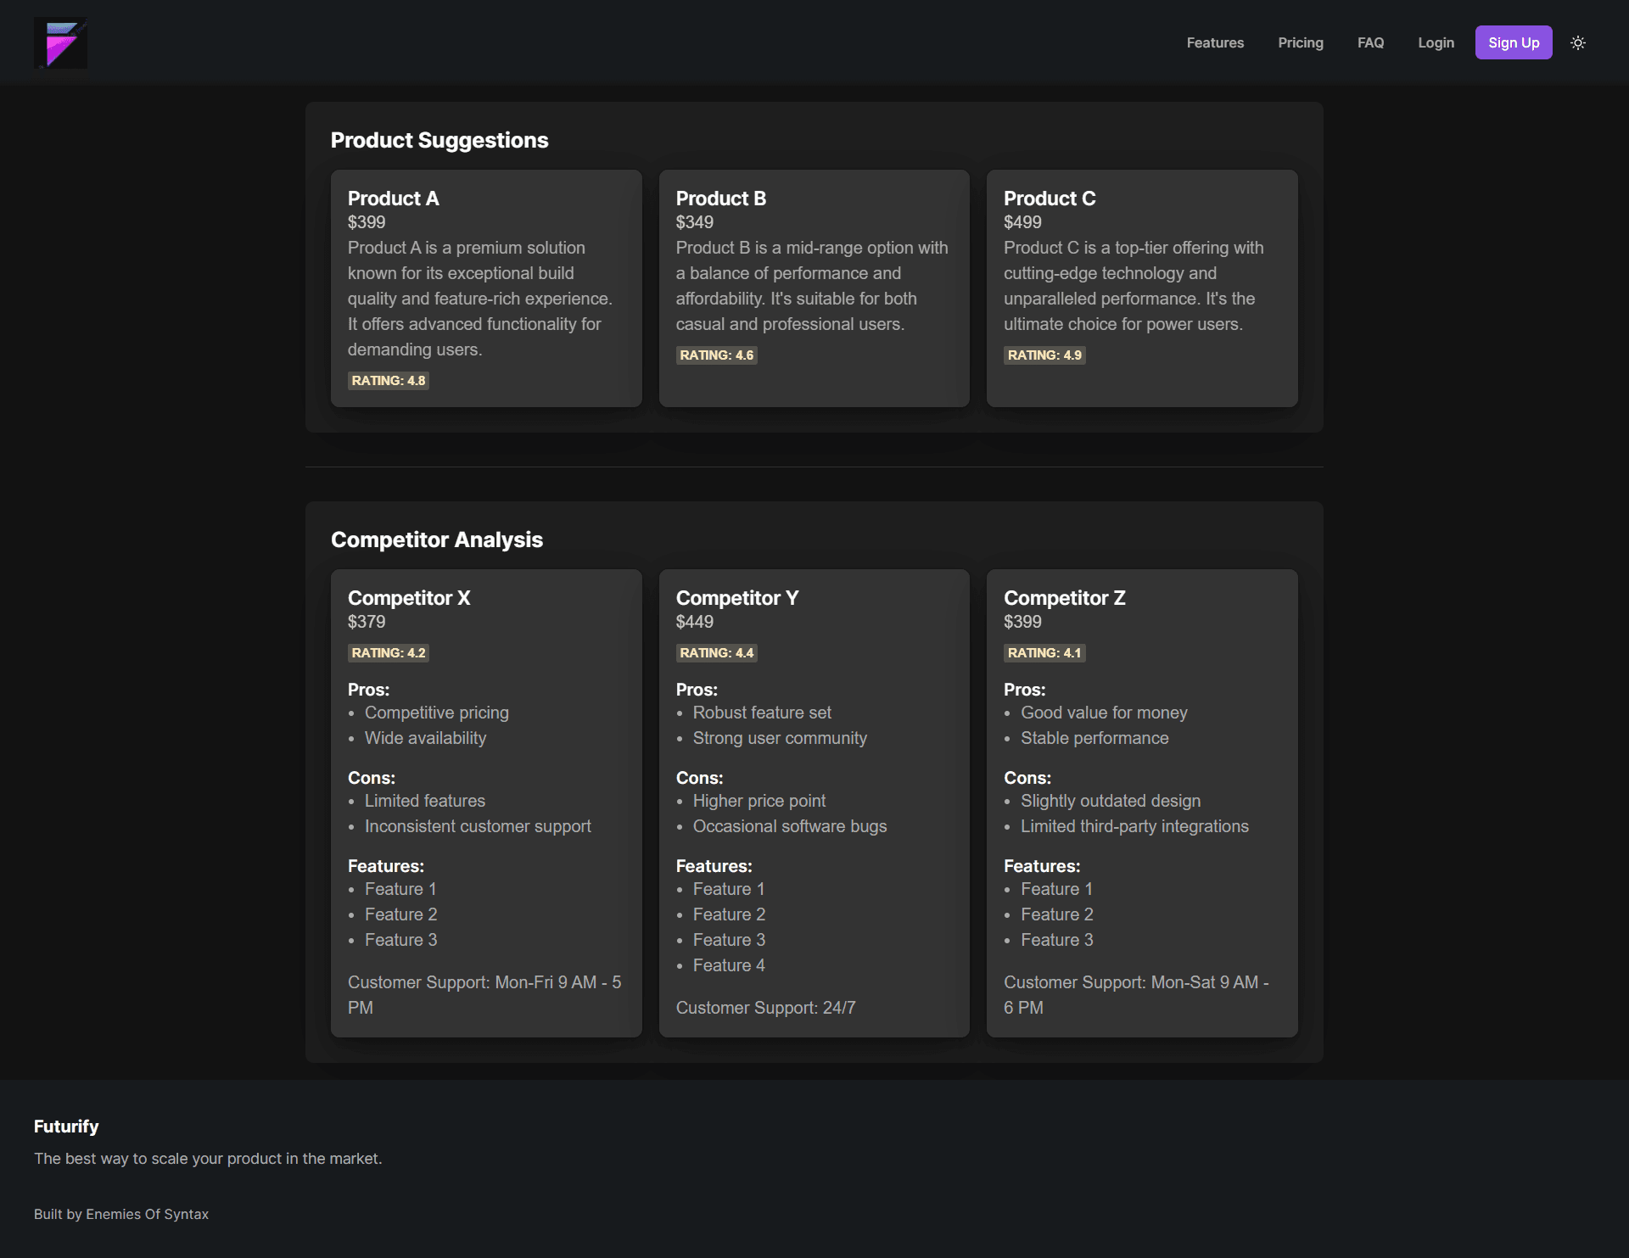Viewport: 1629px width, 1258px height.
Task: Click the Product Suggestions heading
Action: (x=439, y=140)
